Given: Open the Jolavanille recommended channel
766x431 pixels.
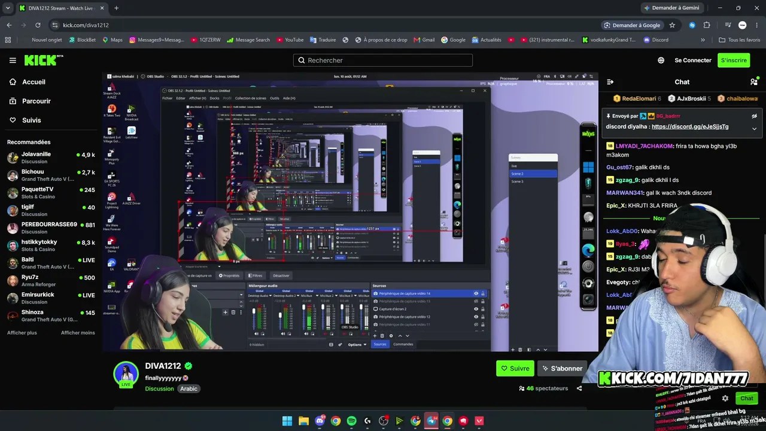Looking at the screenshot, I should [51, 158].
